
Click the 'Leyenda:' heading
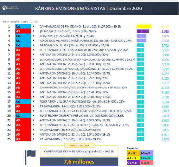[132, 148]
